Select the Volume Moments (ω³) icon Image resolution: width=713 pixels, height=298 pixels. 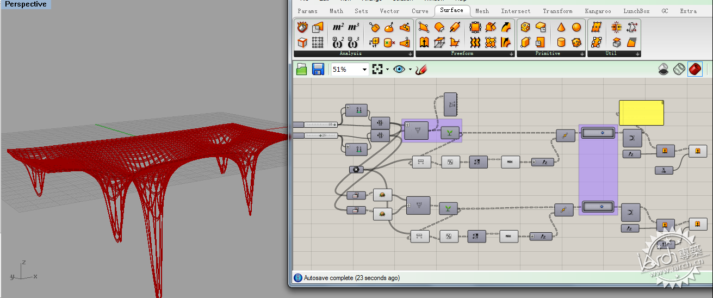pyautogui.click(x=354, y=42)
